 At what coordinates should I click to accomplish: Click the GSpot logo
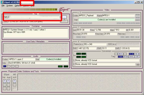click(x=64, y=10)
